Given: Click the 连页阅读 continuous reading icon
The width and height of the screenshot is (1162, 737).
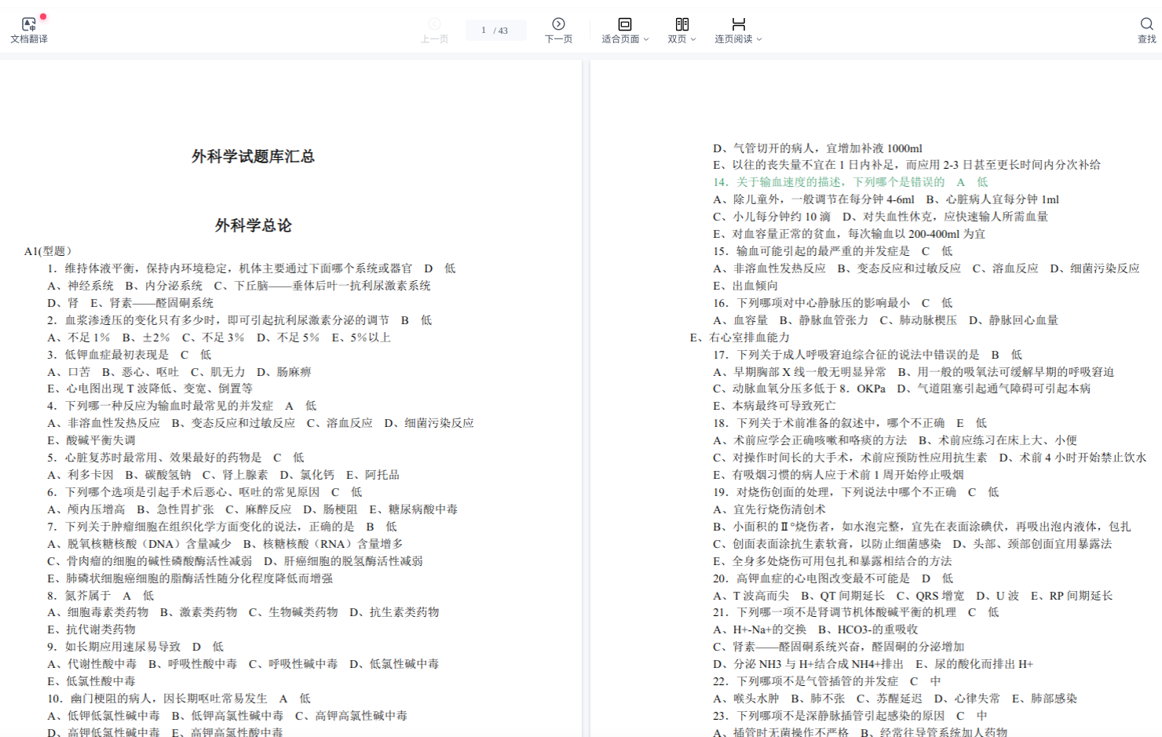Looking at the screenshot, I should tap(738, 24).
